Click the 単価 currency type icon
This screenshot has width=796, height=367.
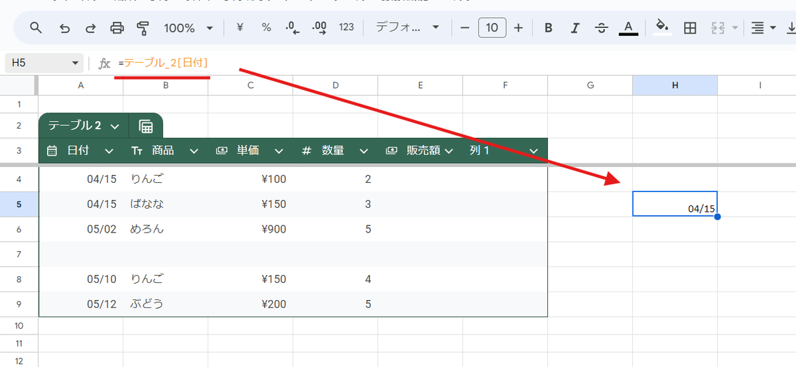pyautogui.click(x=222, y=151)
